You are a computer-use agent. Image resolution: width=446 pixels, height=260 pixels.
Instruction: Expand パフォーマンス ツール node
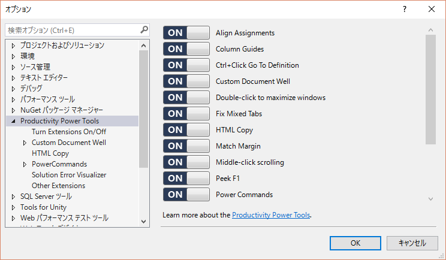[13, 99]
